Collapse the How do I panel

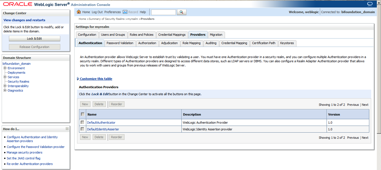[67, 129]
